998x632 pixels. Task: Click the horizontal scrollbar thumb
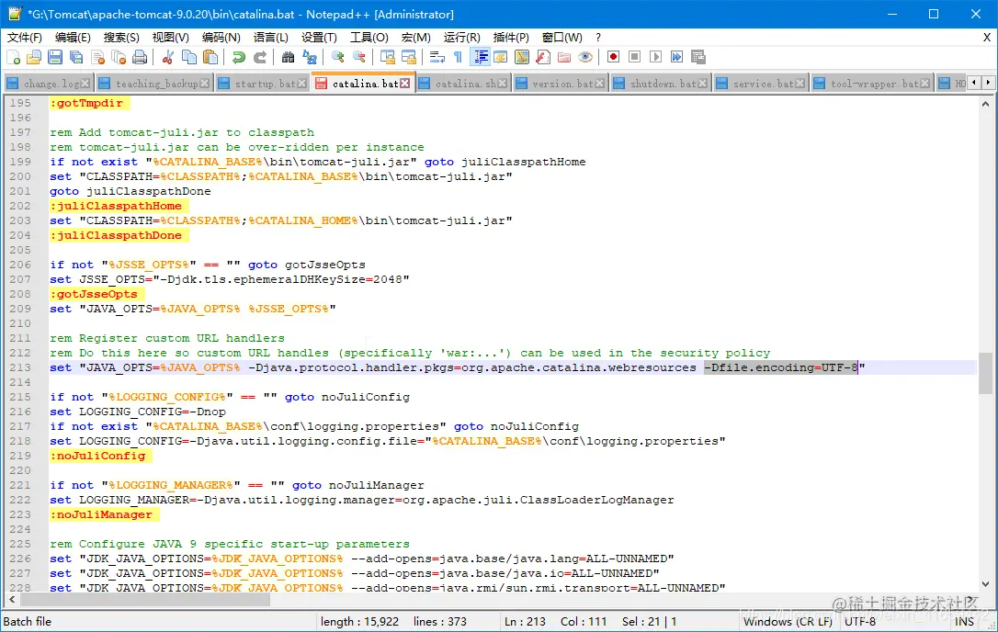(x=145, y=600)
